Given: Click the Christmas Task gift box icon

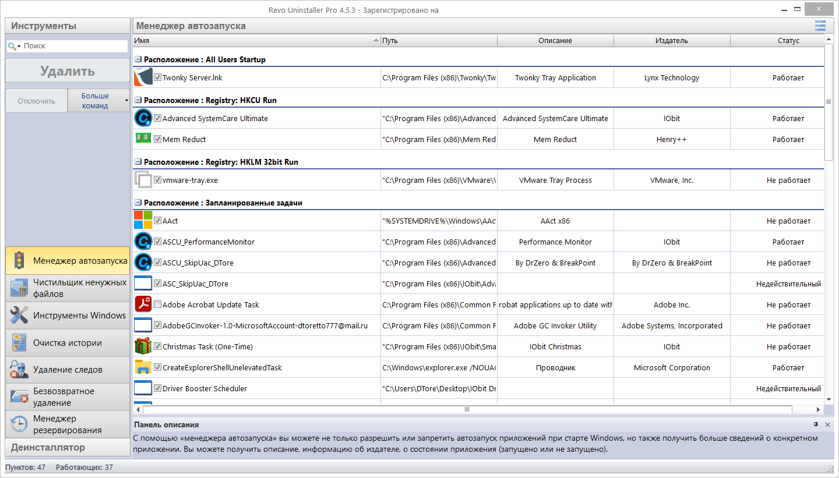Looking at the screenshot, I should point(143,346).
